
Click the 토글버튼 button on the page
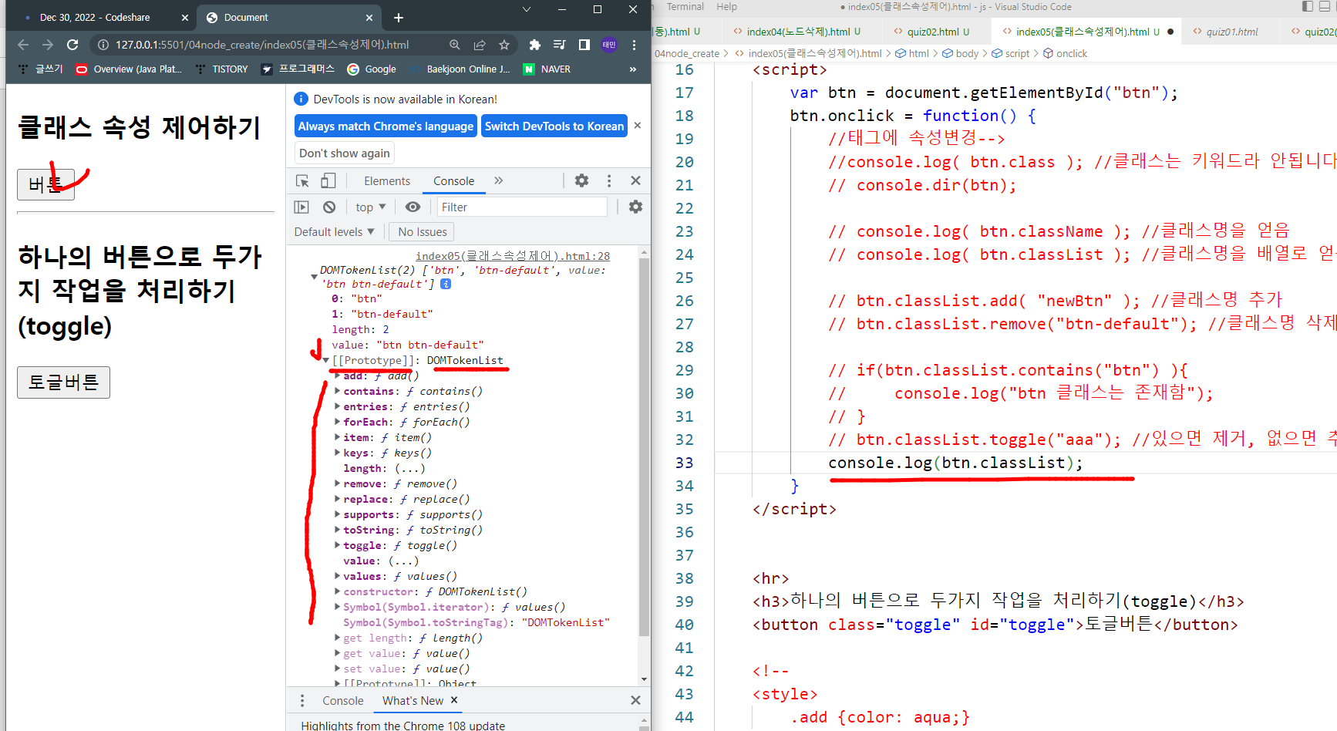[x=63, y=382]
